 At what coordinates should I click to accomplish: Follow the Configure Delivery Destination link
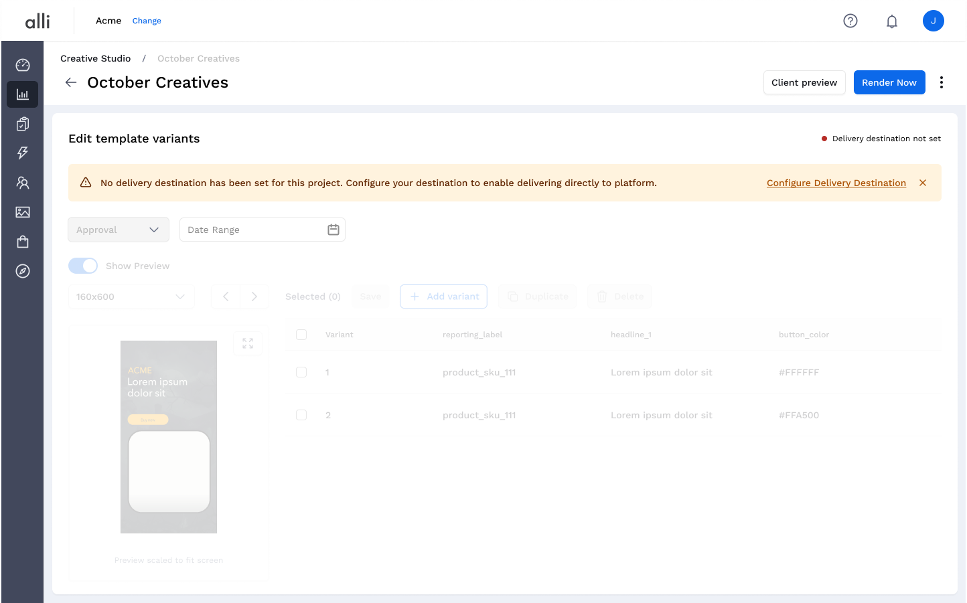(836, 183)
